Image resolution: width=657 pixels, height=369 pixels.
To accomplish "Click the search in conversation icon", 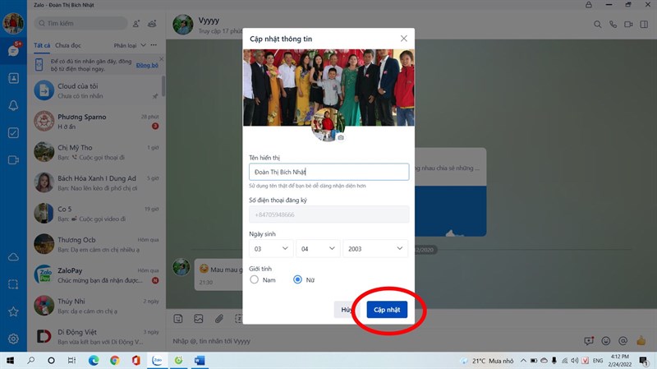I will tap(598, 25).
